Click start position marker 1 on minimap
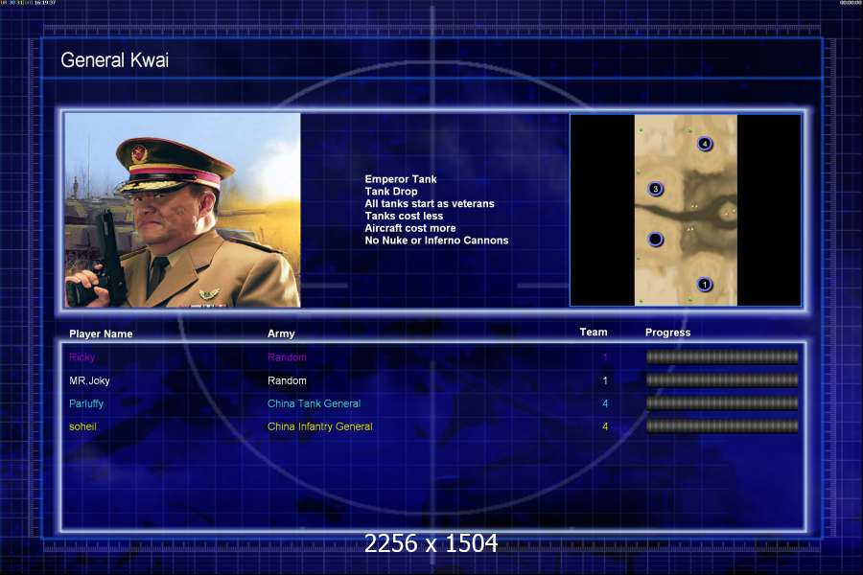The image size is (863, 575). pos(704,285)
